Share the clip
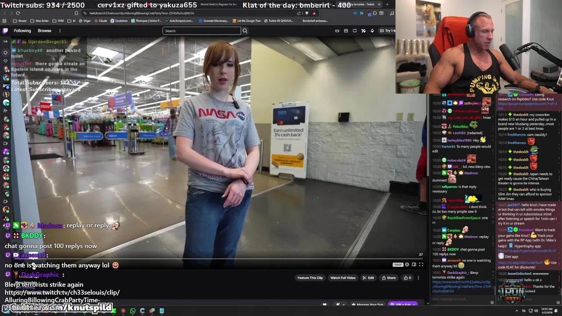Viewport: 562px width, 316px height. pyautogui.click(x=389, y=278)
